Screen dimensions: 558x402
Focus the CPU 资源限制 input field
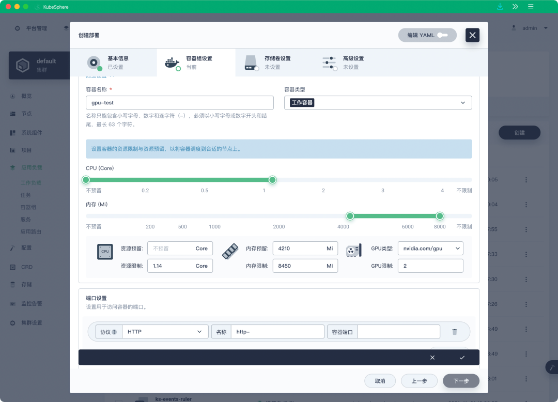tap(180, 266)
